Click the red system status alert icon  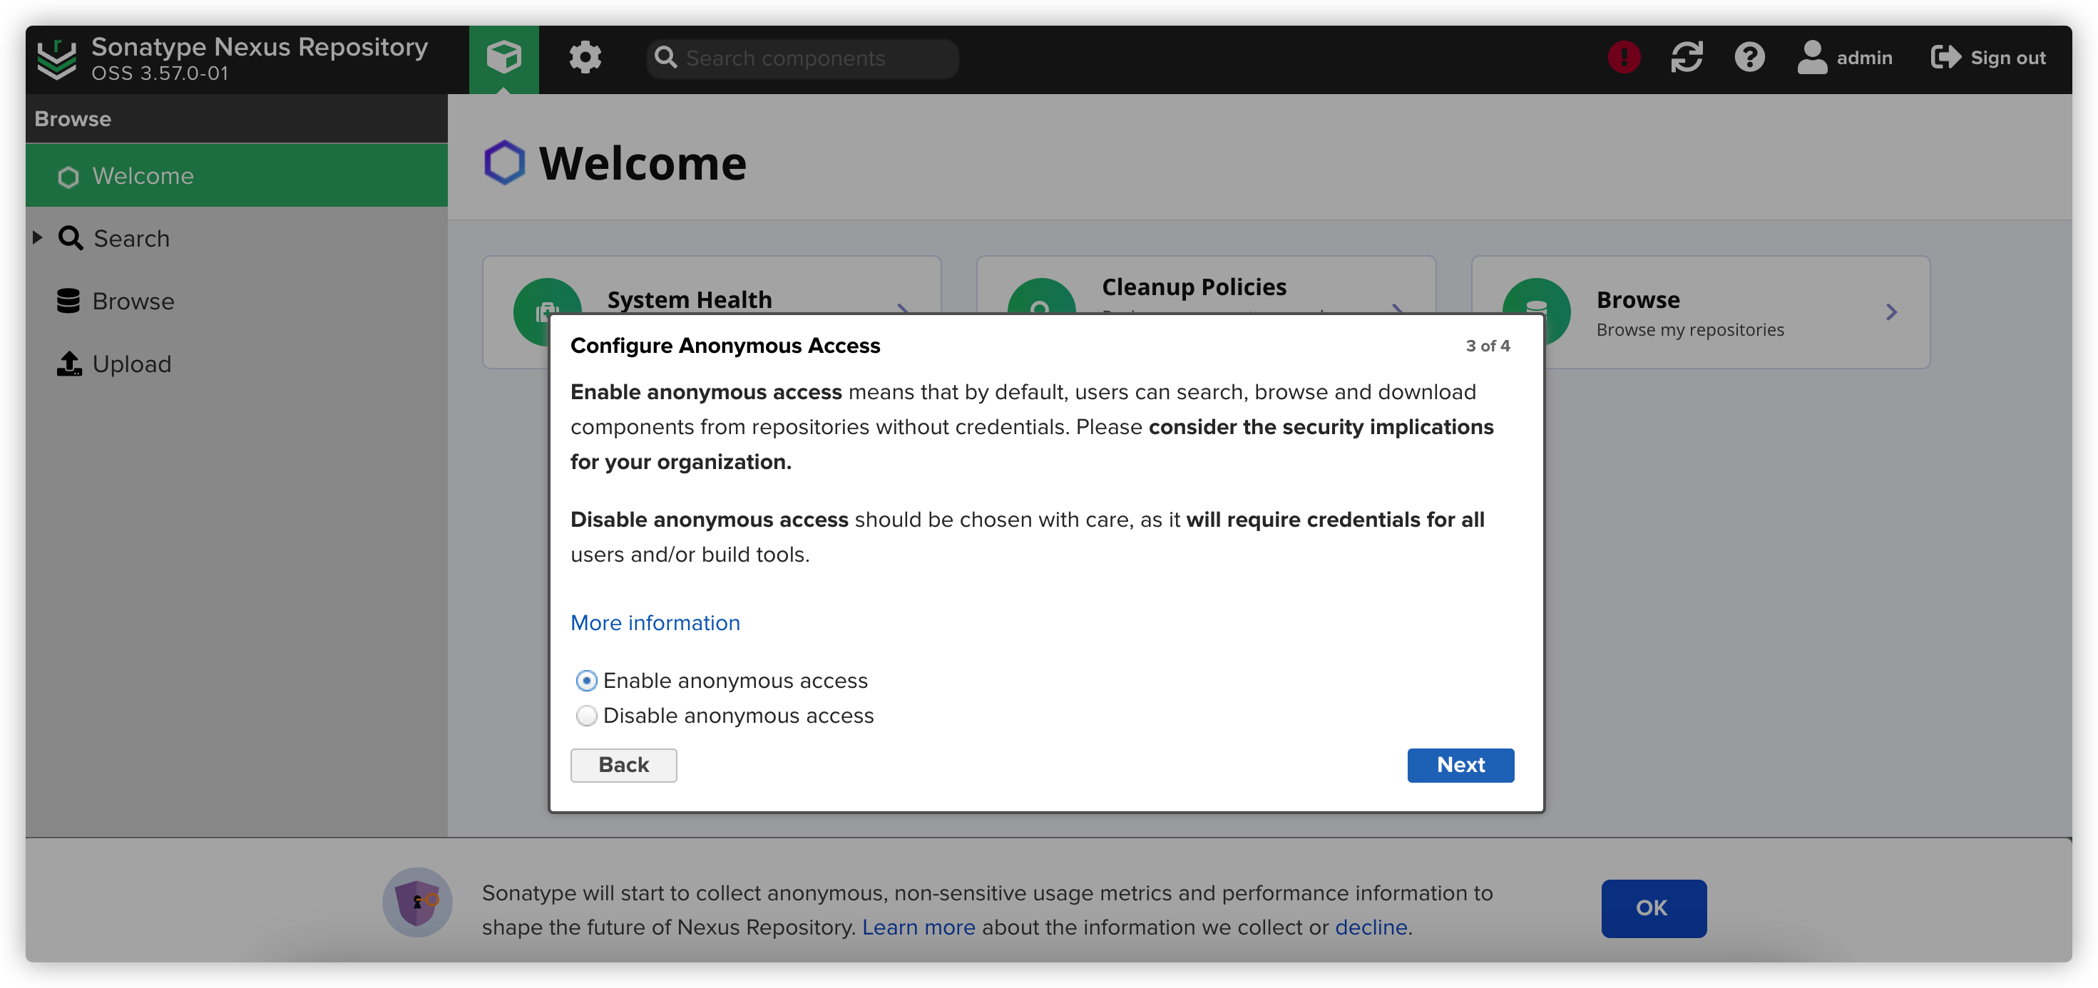(x=1623, y=58)
